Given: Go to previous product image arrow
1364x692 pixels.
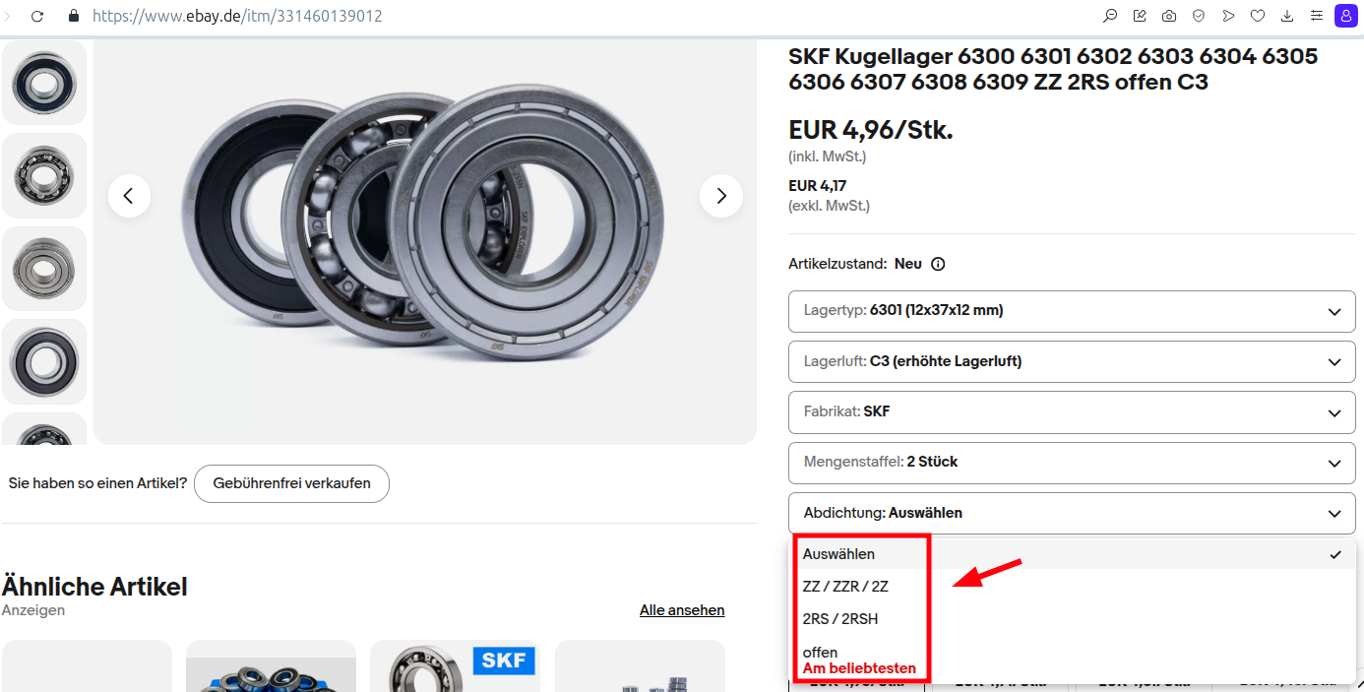Looking at the screenshot, I should (x=129, y=196).
